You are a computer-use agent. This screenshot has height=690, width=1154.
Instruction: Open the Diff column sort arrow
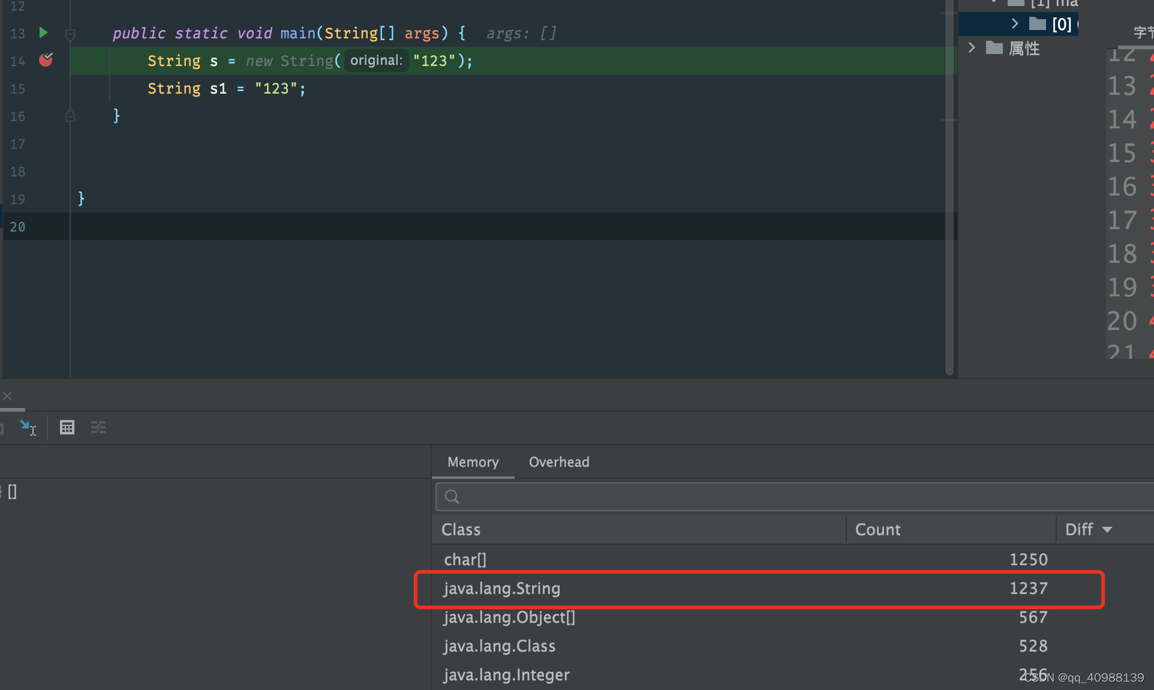tap(1107, 530)
